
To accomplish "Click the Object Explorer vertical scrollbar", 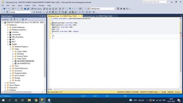I will pyautogui.click(x=45, y=50).
